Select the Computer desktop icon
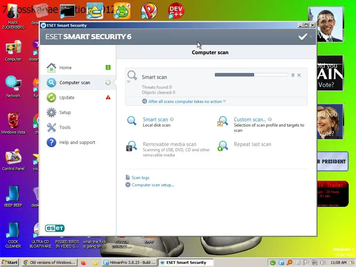356x267 pixels. coord(13,51)
